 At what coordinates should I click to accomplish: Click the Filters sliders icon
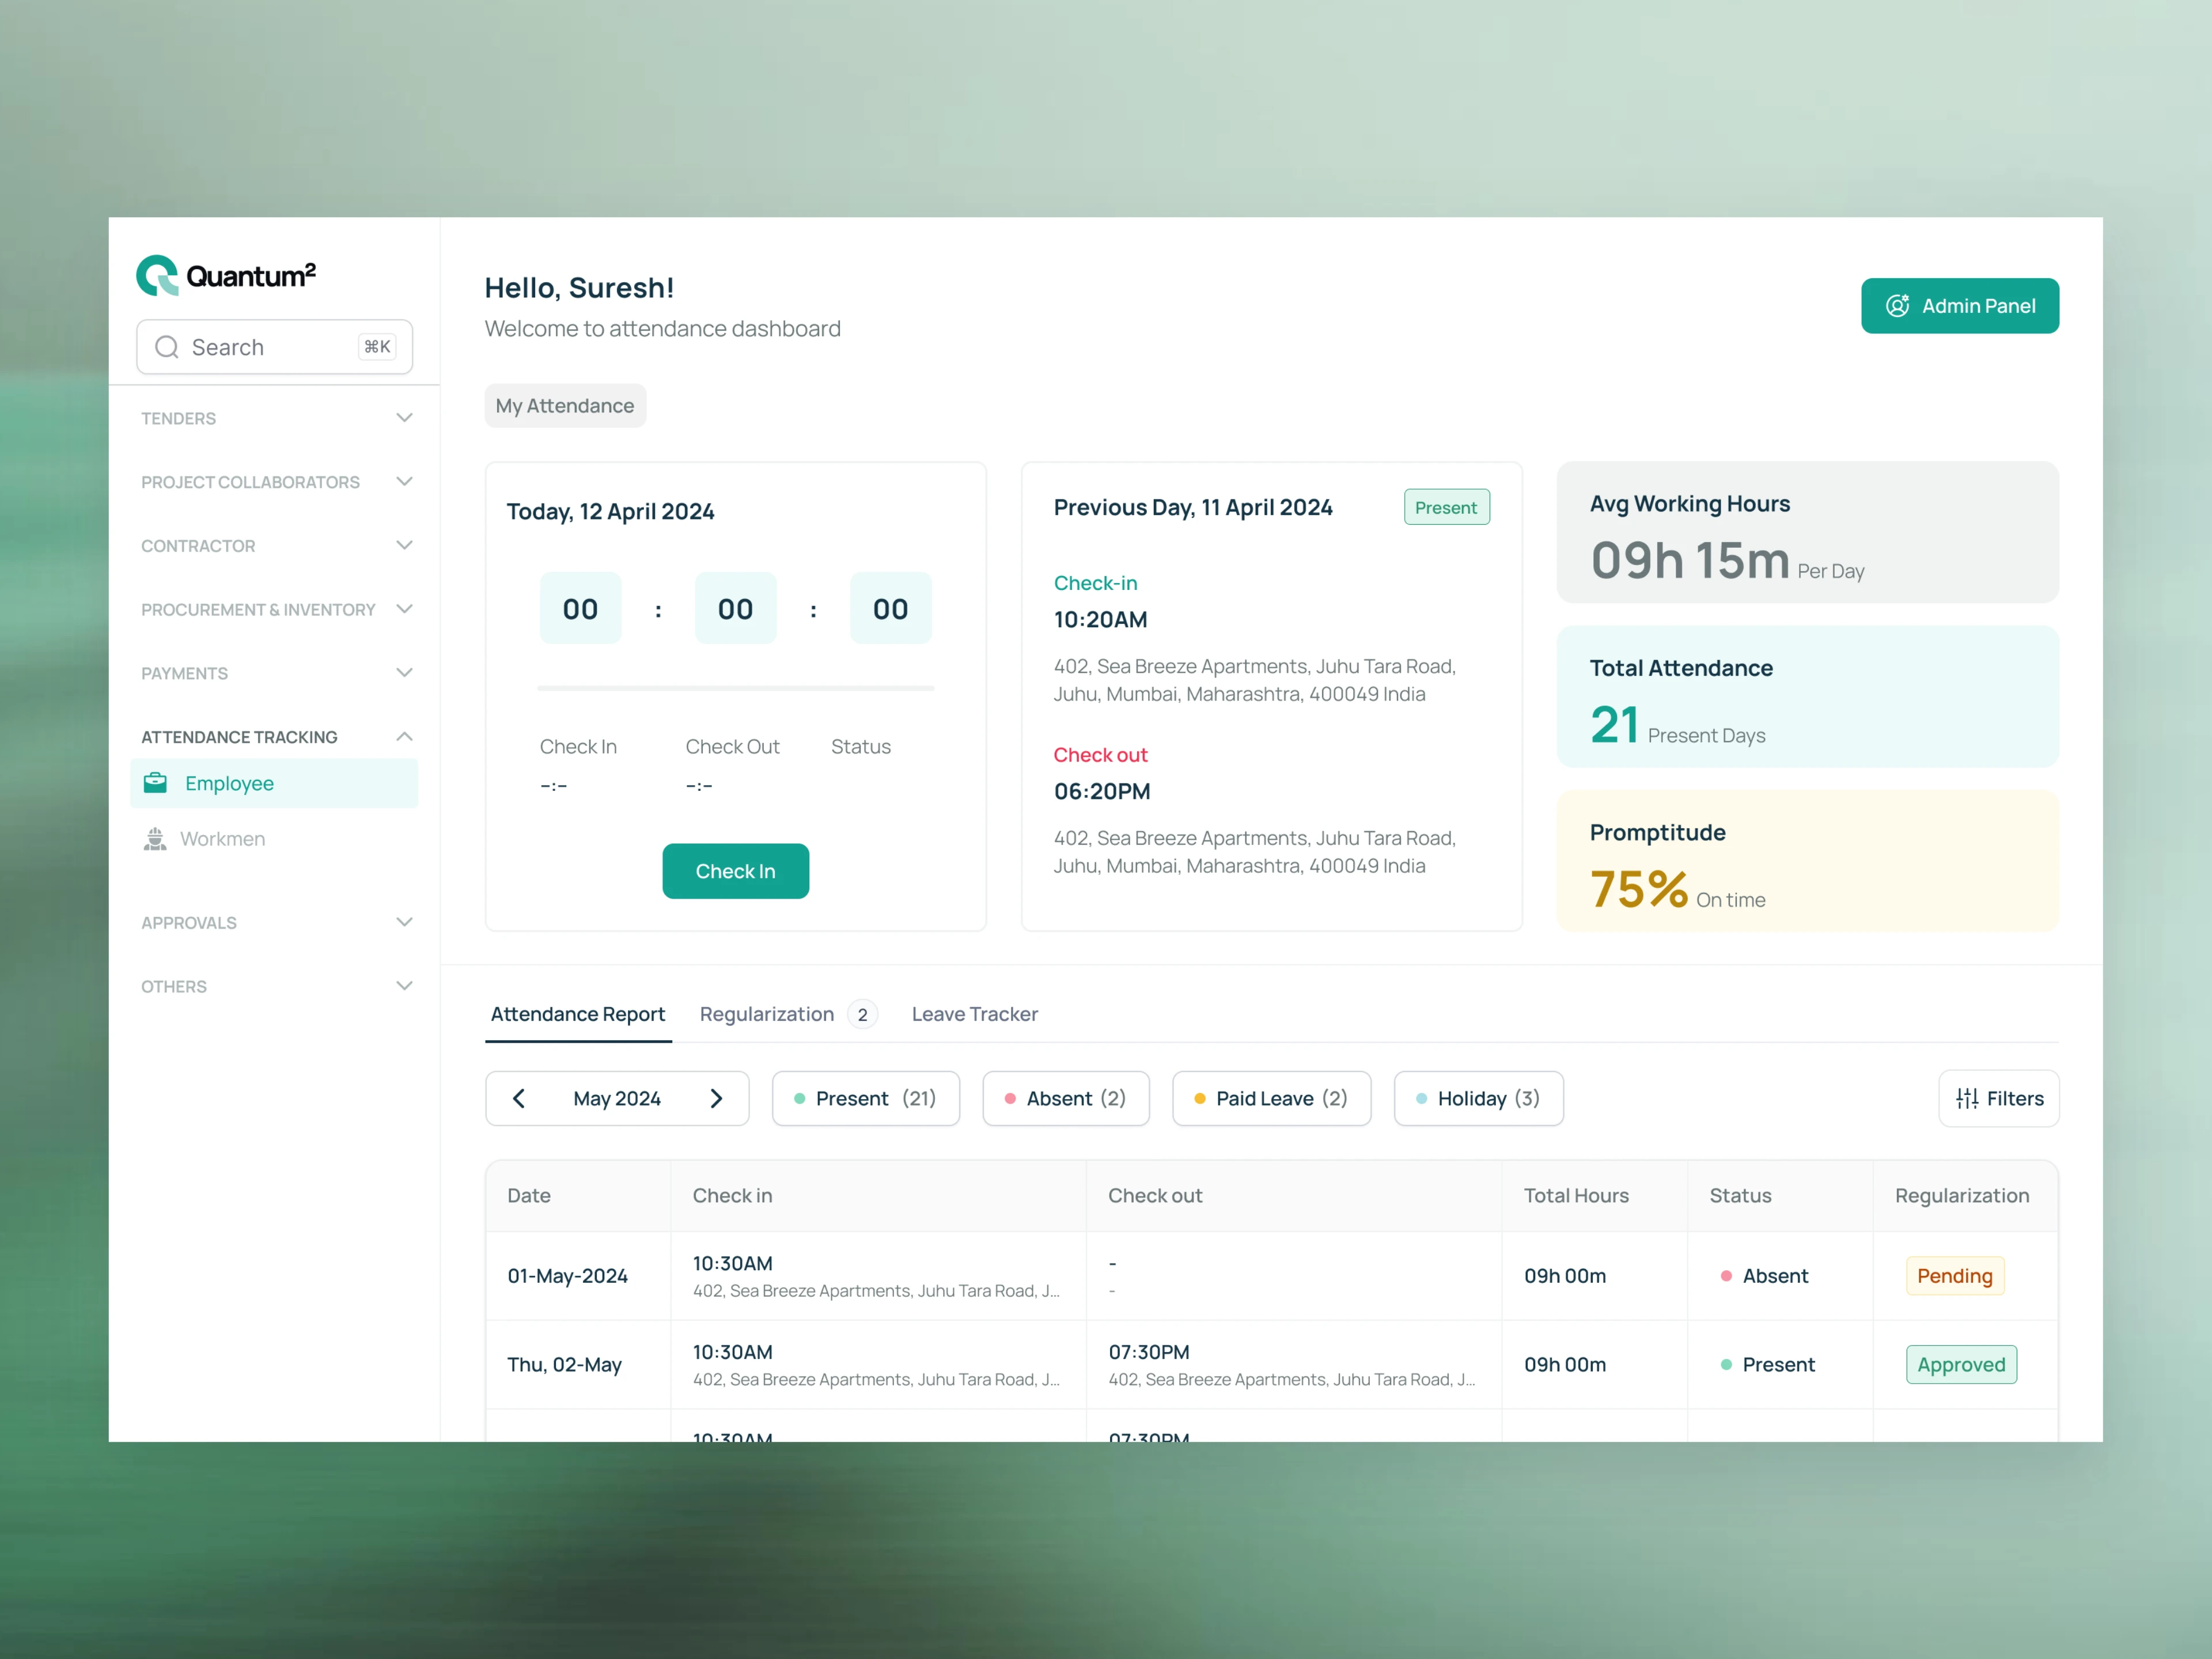tap(1967, 1098)
